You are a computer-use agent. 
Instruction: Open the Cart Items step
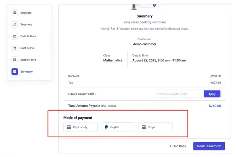[x=27, y=48]
